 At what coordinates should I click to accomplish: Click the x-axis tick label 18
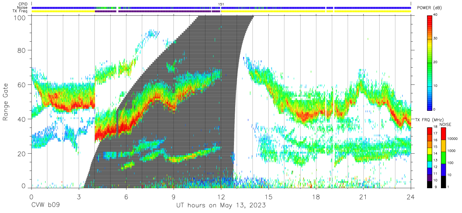click(316, 197)
